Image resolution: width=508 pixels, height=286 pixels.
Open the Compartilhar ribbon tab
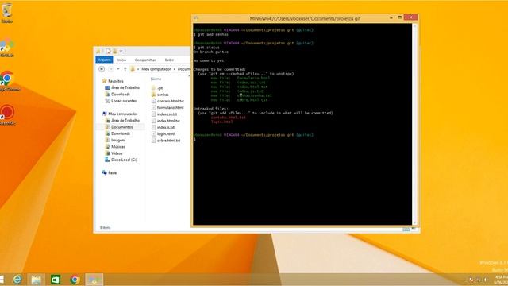(145, 60)
